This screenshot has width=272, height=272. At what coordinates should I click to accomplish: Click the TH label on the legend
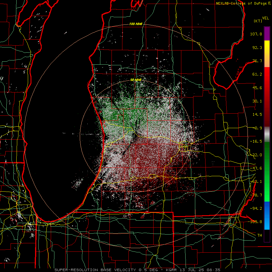pos(260,235)
